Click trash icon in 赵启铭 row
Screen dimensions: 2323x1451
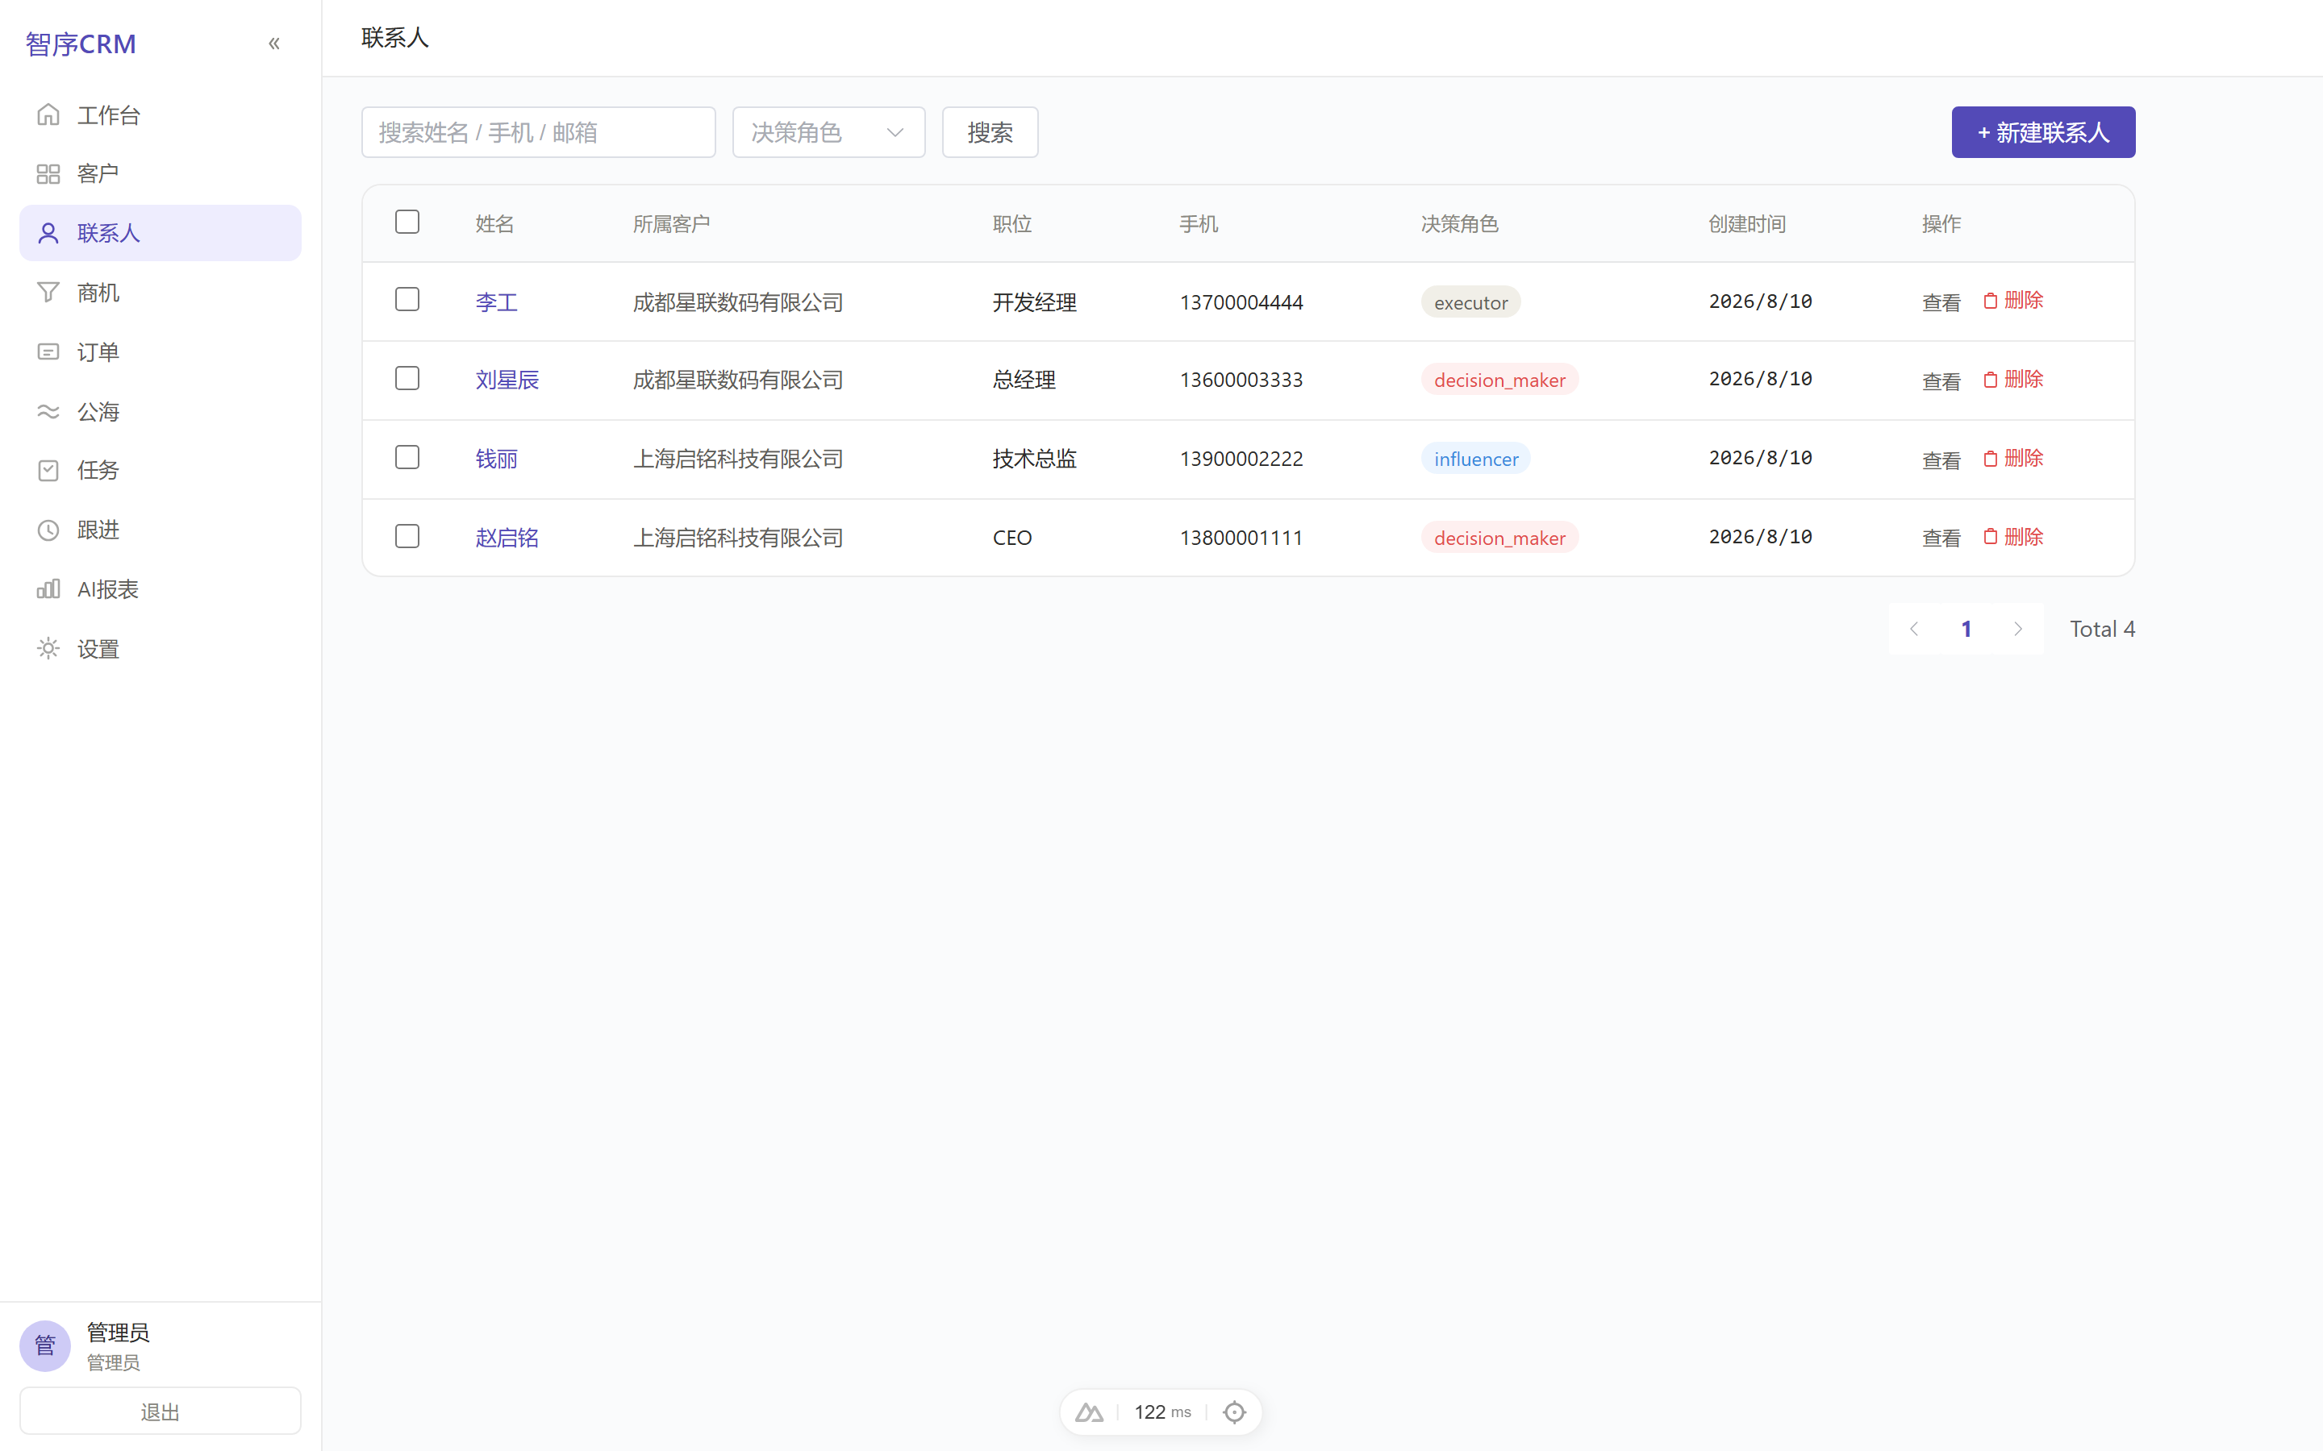[x=1990, y=536]
